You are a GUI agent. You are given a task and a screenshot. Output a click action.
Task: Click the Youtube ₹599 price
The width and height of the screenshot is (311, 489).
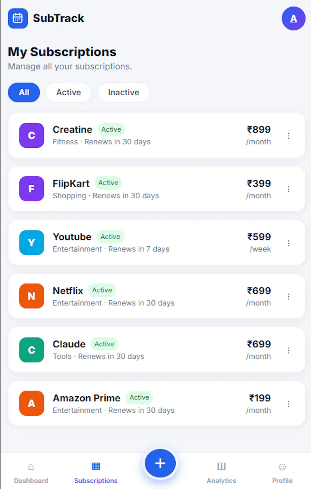pos(259,237)
